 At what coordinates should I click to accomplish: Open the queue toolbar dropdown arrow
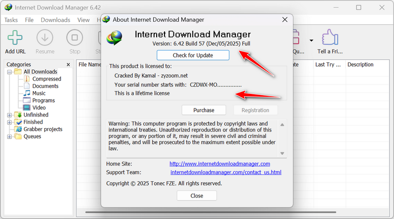point(311,40)
